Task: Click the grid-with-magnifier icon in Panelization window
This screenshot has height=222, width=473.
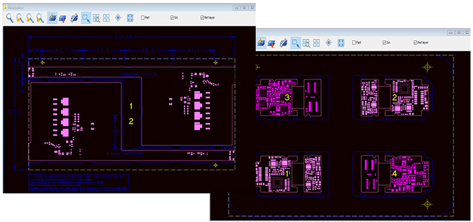Action: [x=96, y=18]
